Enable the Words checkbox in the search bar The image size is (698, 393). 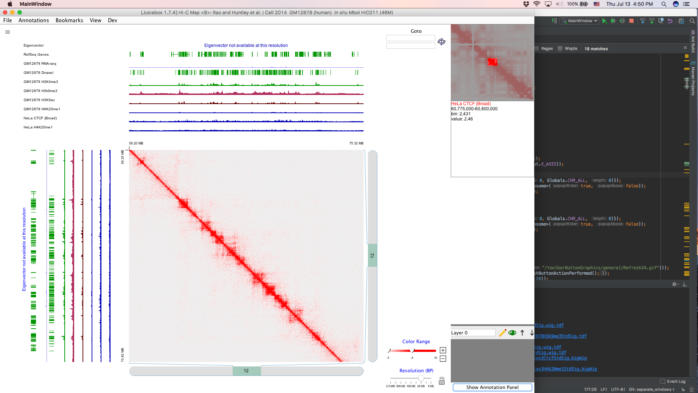coord(560,48)
